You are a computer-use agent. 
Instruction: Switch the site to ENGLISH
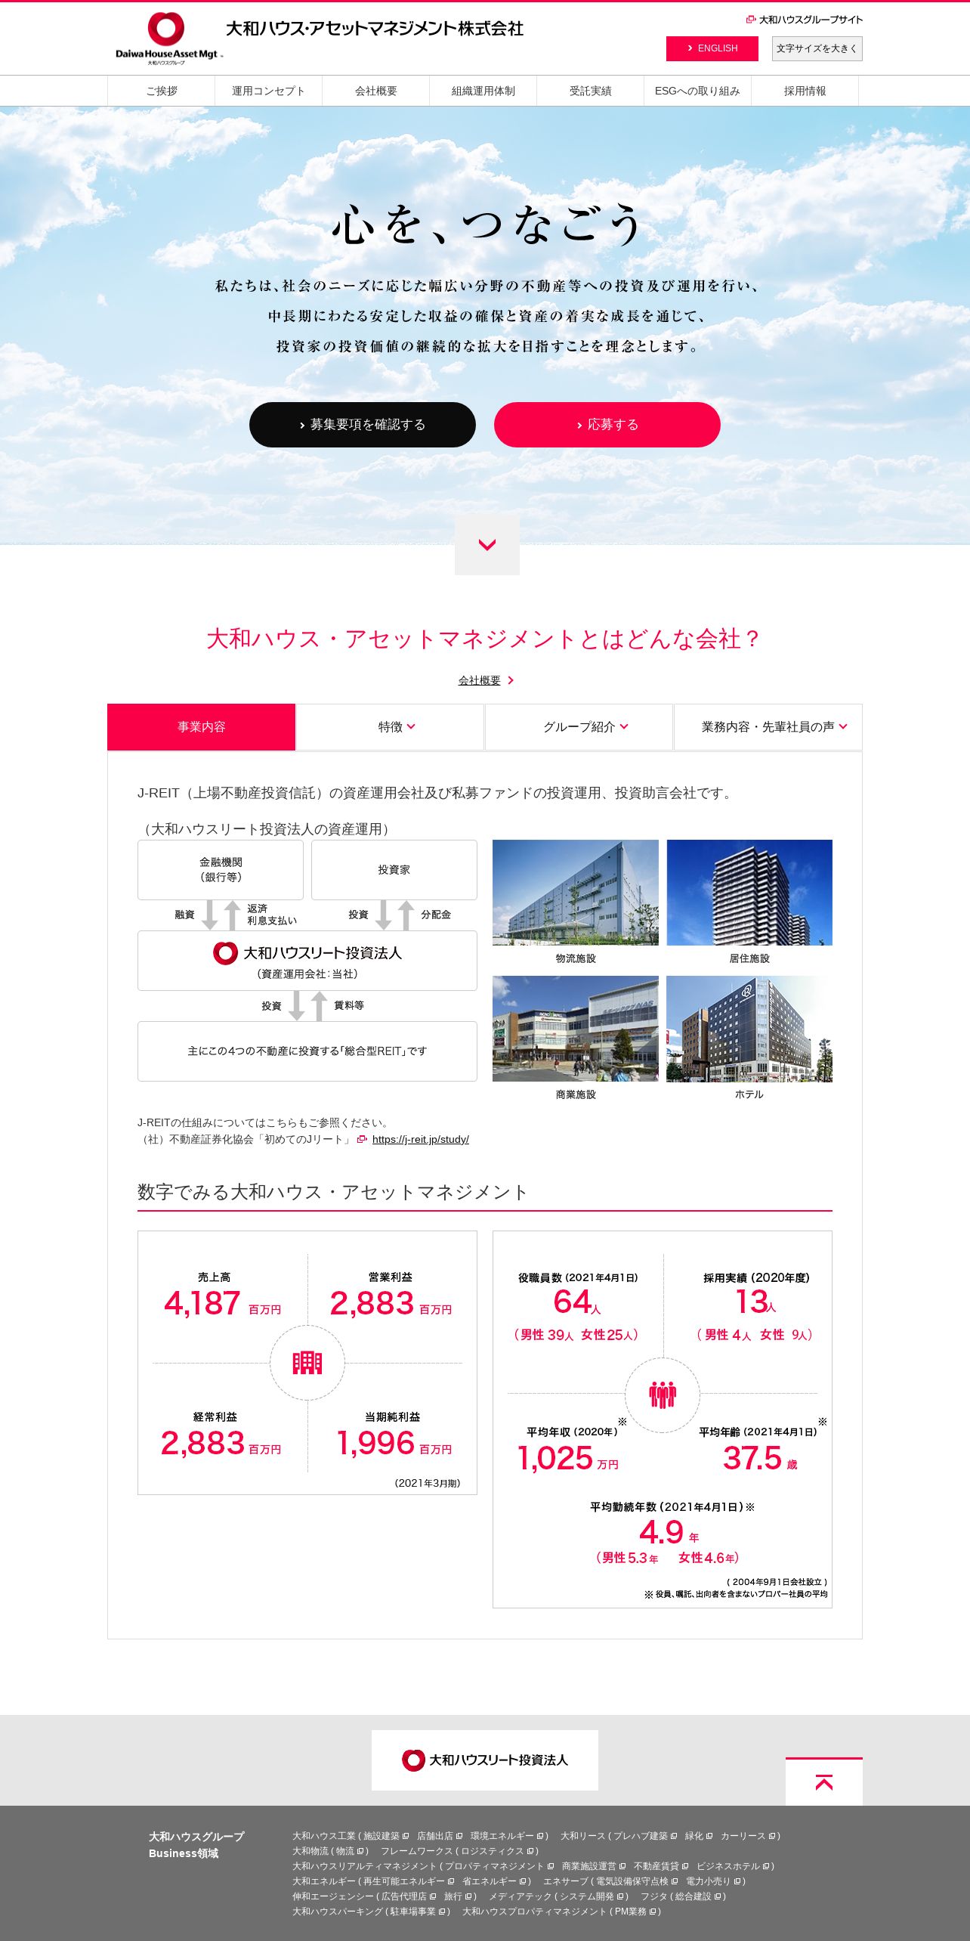tap(712, 48)
